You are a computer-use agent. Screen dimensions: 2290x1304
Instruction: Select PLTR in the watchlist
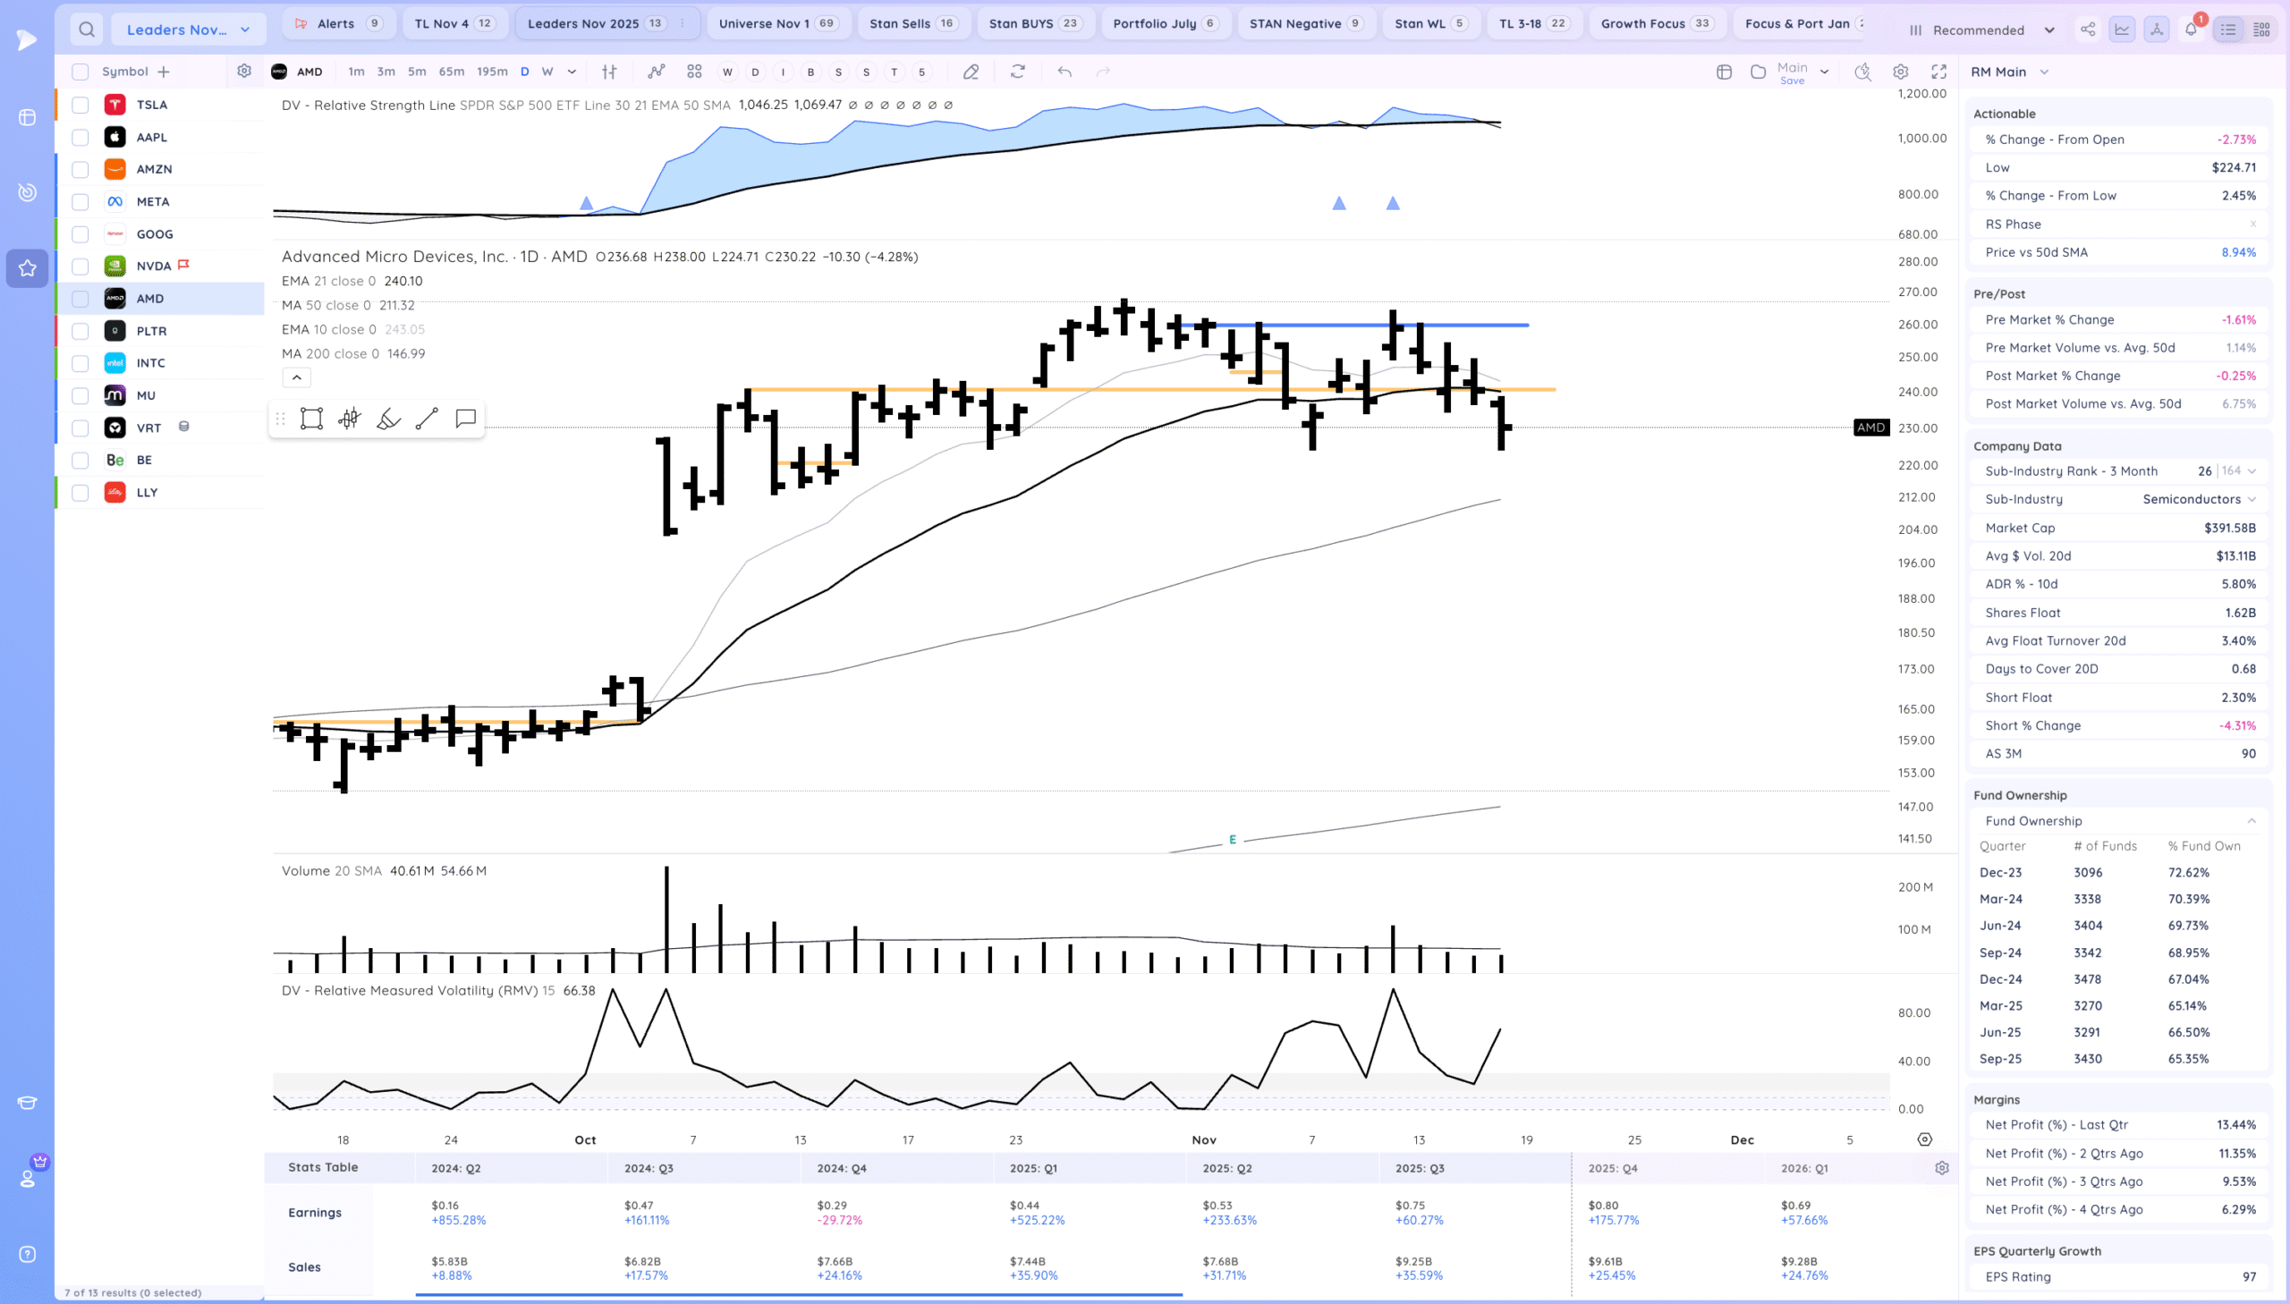[151, 331]
